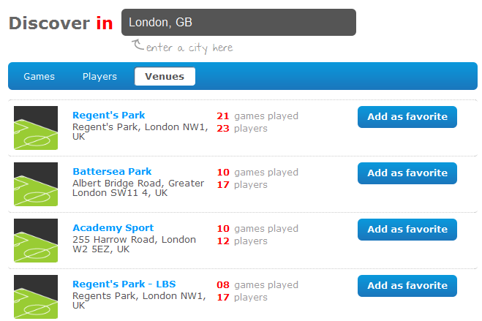
Task: Open the Battersea Park venue link
Action: pyautogui.click(x=112, y=171)
